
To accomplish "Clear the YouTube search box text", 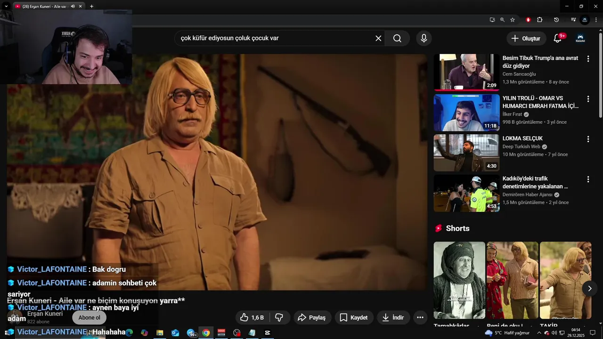I will point(378,38).
